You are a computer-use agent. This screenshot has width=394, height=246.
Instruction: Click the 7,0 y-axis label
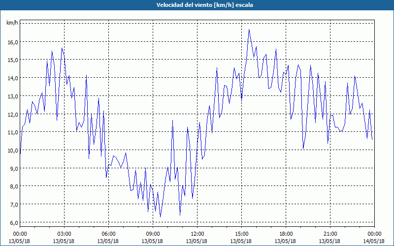click(14, 205)
